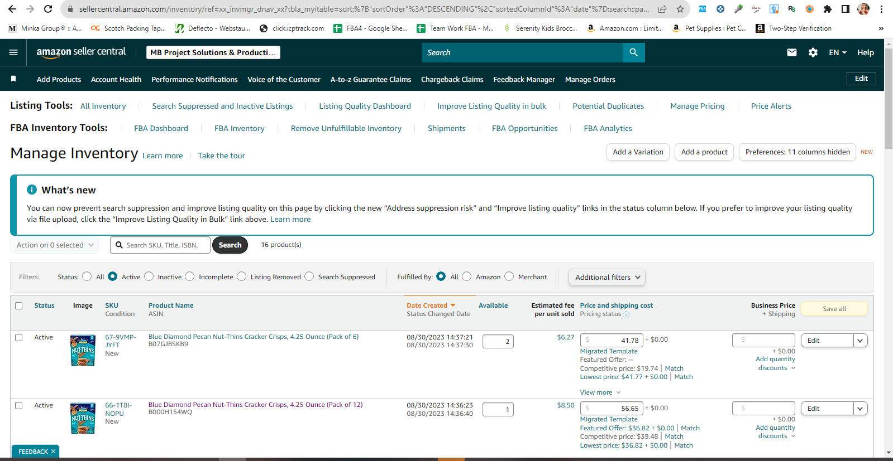
Task: Click the black Search button beside SKU field
Action: point(230,245)
